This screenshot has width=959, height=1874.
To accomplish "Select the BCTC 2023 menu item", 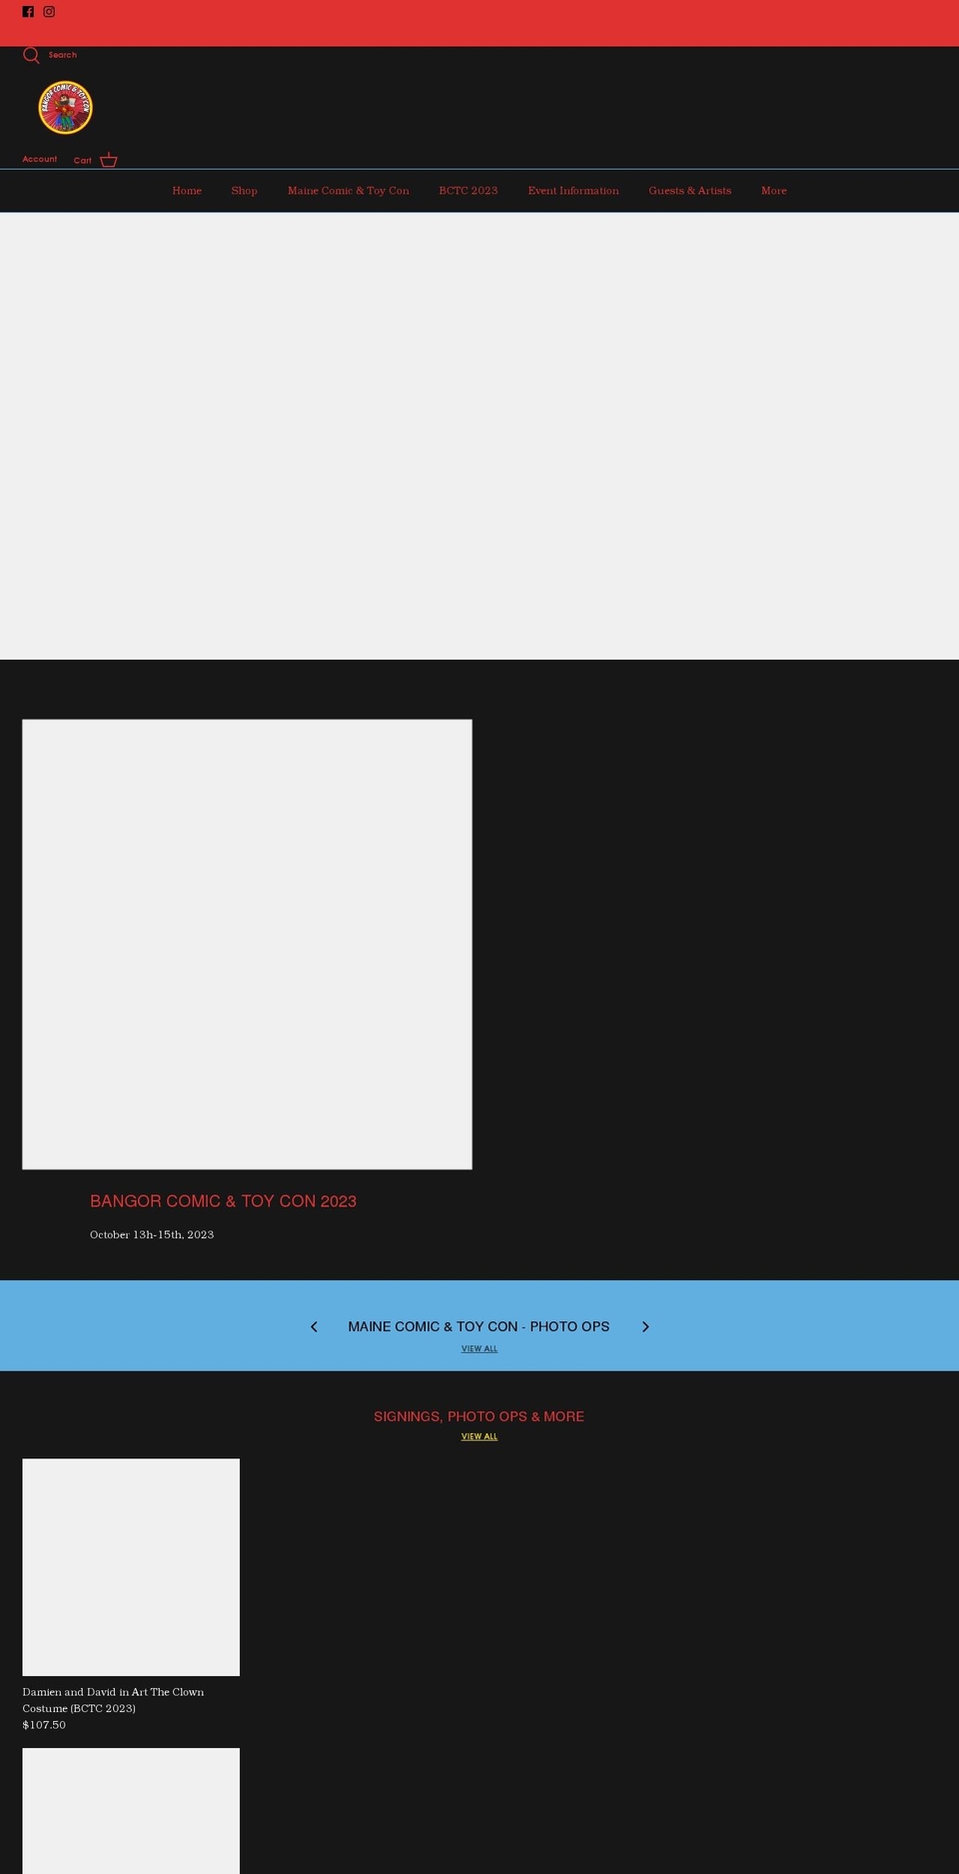I will (469, 191).
